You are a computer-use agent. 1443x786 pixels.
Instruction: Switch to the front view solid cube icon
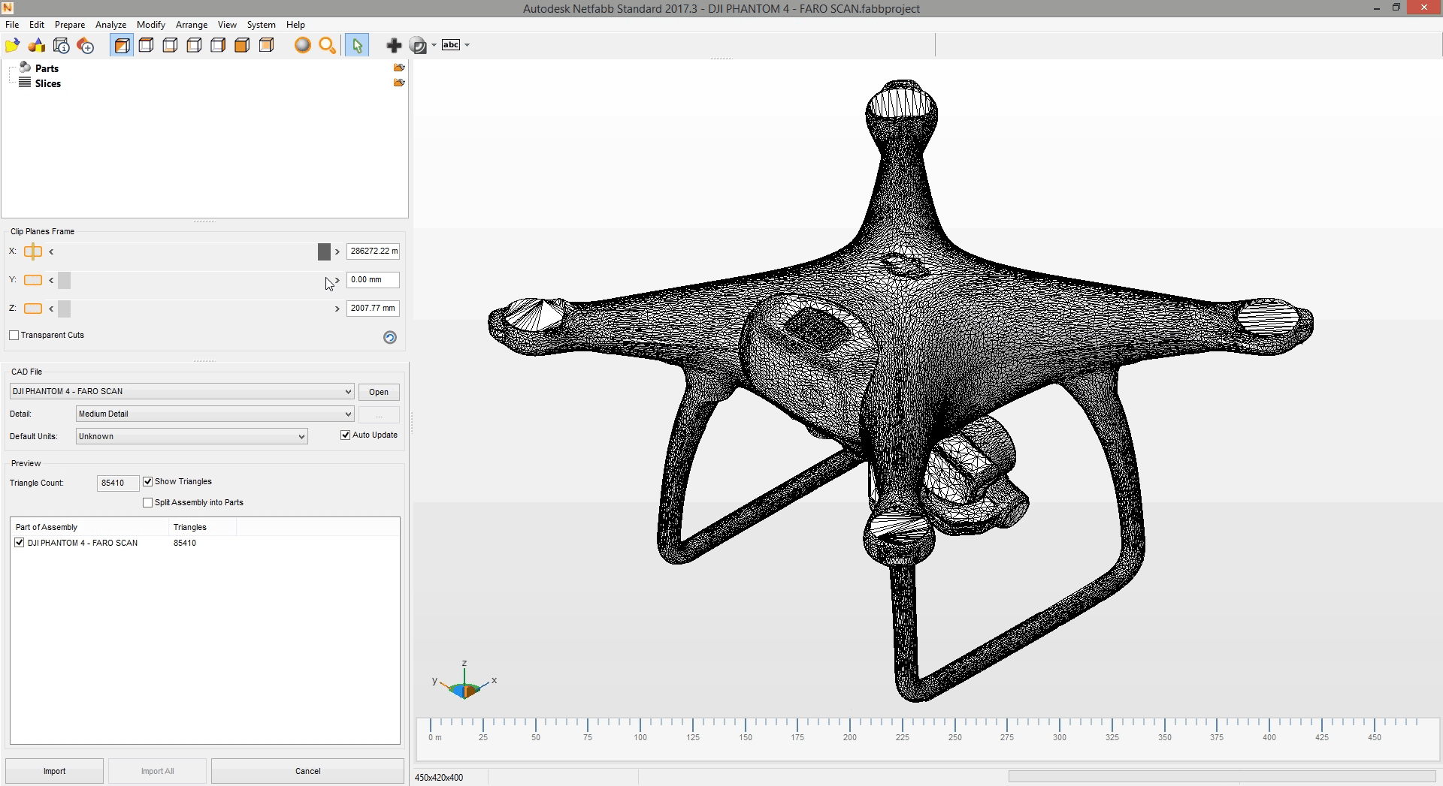click(x=242, y=46)
